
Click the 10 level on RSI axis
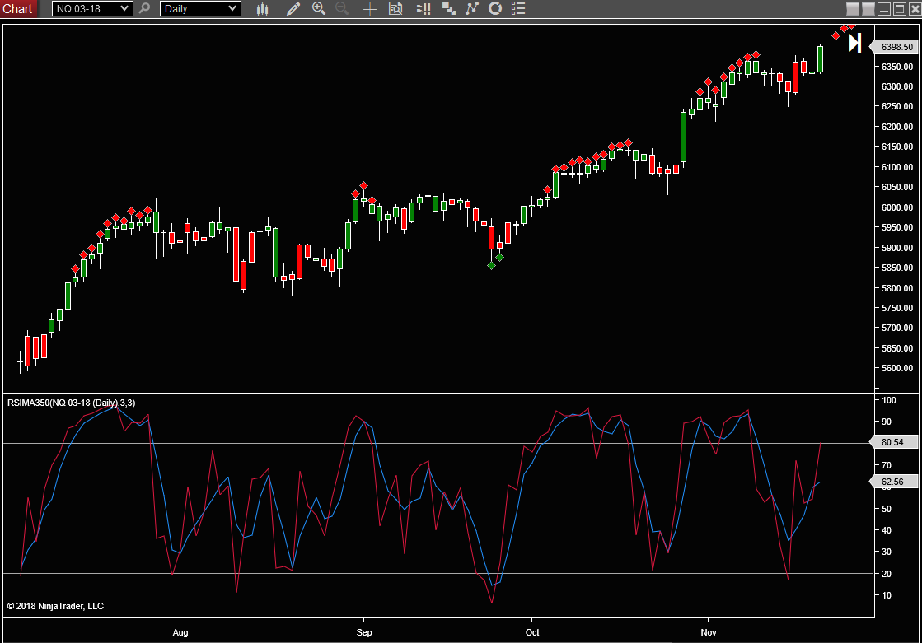point(887,595)
